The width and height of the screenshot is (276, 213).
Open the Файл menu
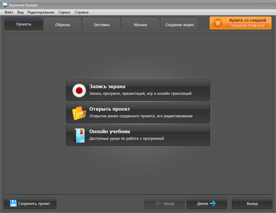point(9,12)
